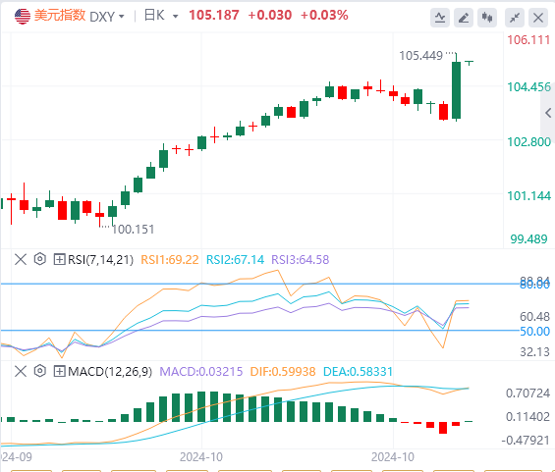Collapse chart with shrink arrows icon
The height and width of the screenshot is (472, 555).
tap(515, 18)
